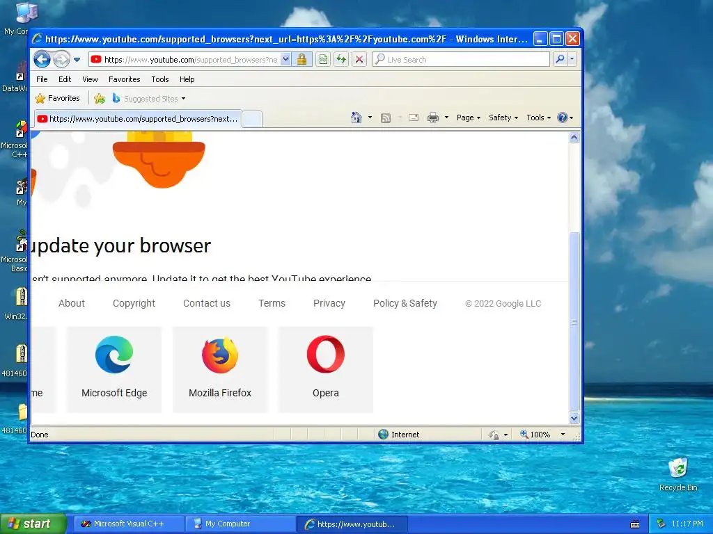Screen dimensions: 713x534
Task: Click the 11:17 PM clock
Action: 687,524
